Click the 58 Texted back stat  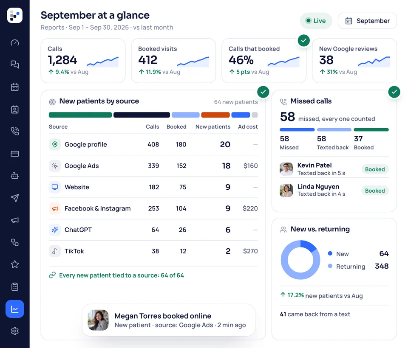[x=333, y=143]
